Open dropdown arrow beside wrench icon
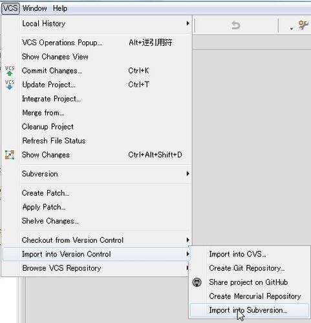This screenshot has width=311, height=323. click(292, 28)
